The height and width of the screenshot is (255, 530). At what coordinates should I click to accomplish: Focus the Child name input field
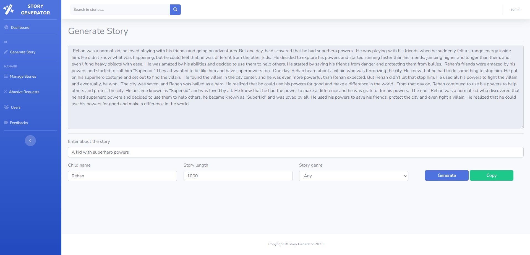(x=122, y=176)
